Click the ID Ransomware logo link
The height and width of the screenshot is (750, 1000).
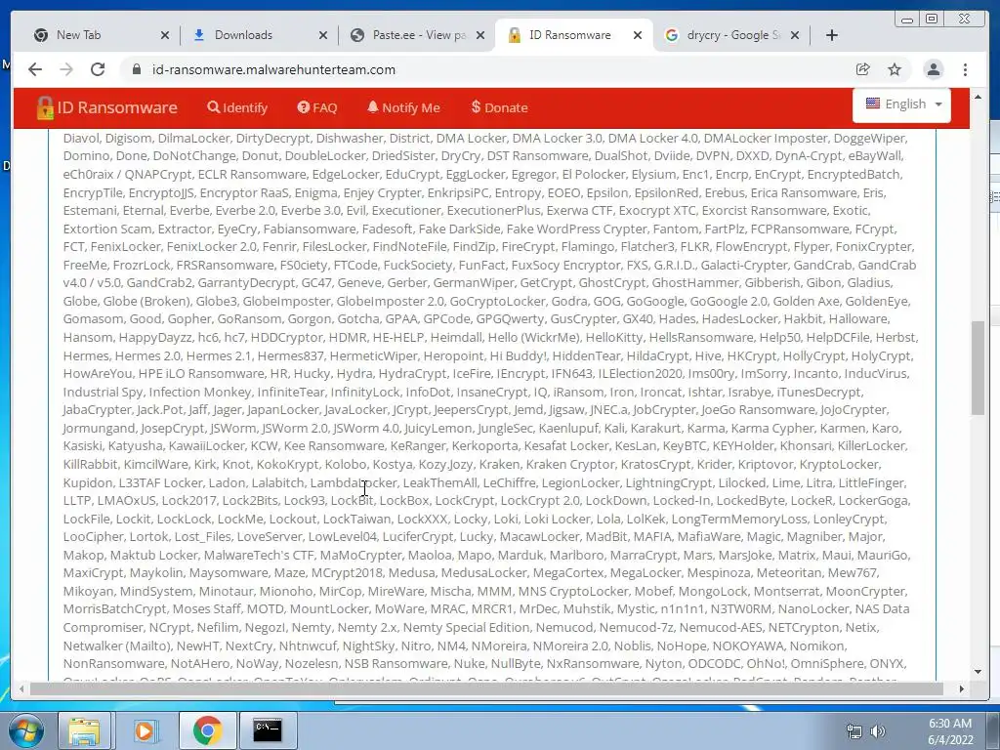107,107
